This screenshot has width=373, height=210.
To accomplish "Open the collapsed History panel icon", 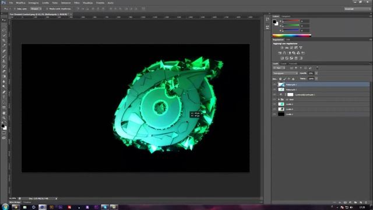I will tap(268, 19).
